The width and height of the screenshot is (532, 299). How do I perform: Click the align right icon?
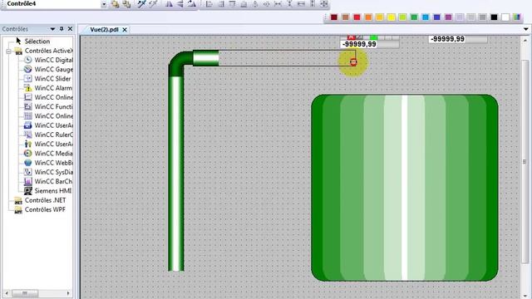221,4
